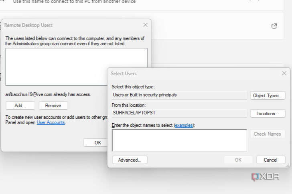Open the examples help link

(x=184, y=125)
